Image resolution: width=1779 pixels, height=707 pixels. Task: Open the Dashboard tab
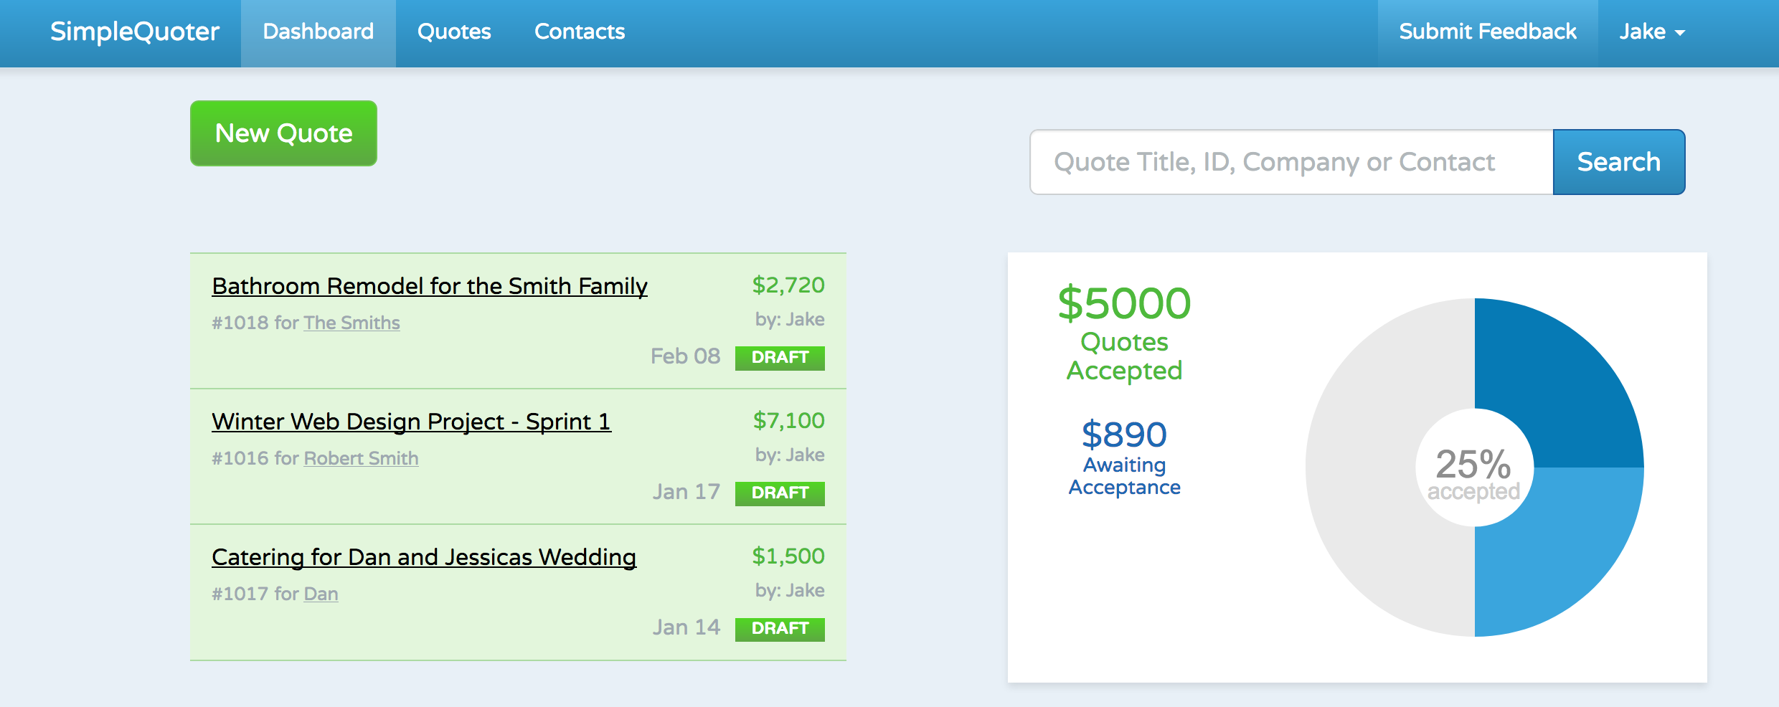(318, 32)
